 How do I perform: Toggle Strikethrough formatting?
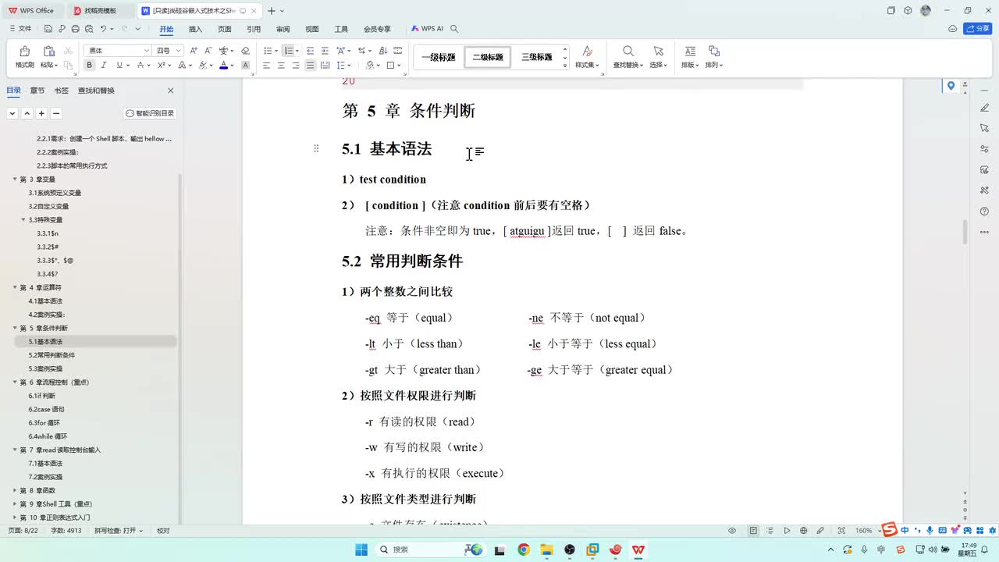click(140, 66)
